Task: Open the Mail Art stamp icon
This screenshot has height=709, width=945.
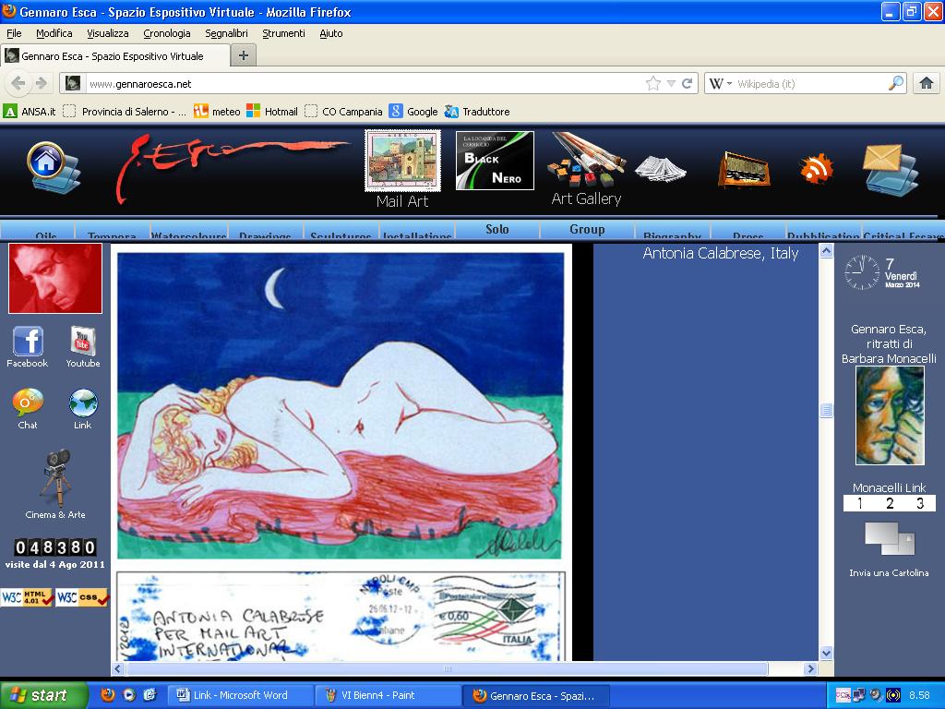Action: pyautogui.click(x=402, y=160)
